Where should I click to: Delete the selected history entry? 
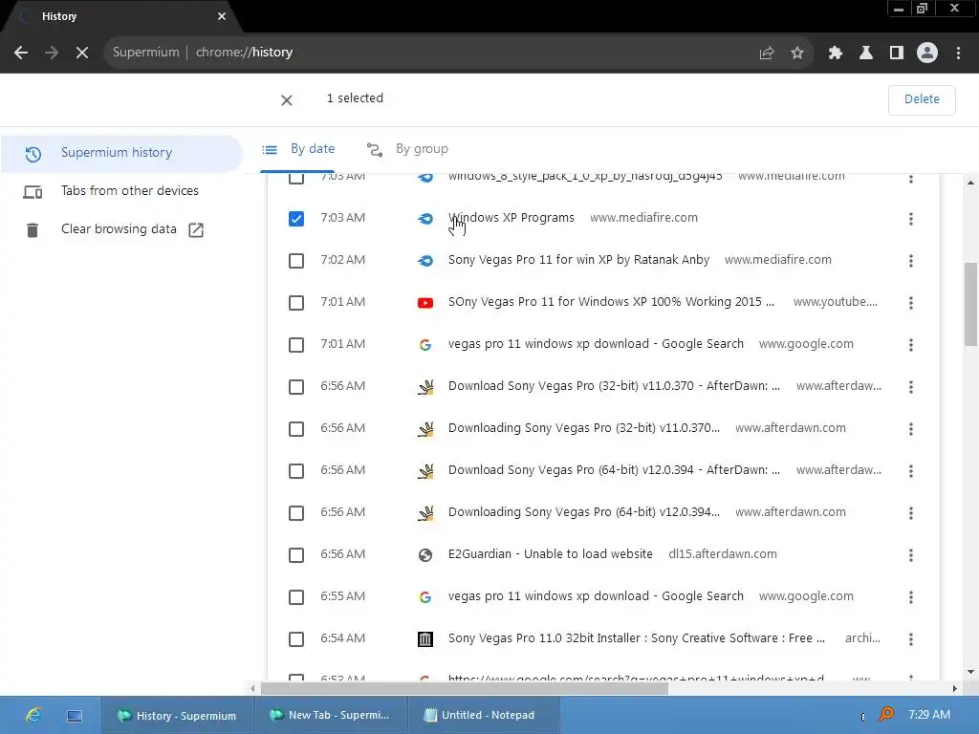click(x=922, y=99)
